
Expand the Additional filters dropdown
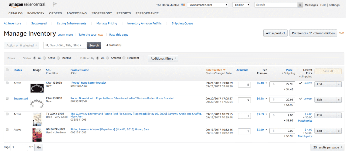click(163, 59)
